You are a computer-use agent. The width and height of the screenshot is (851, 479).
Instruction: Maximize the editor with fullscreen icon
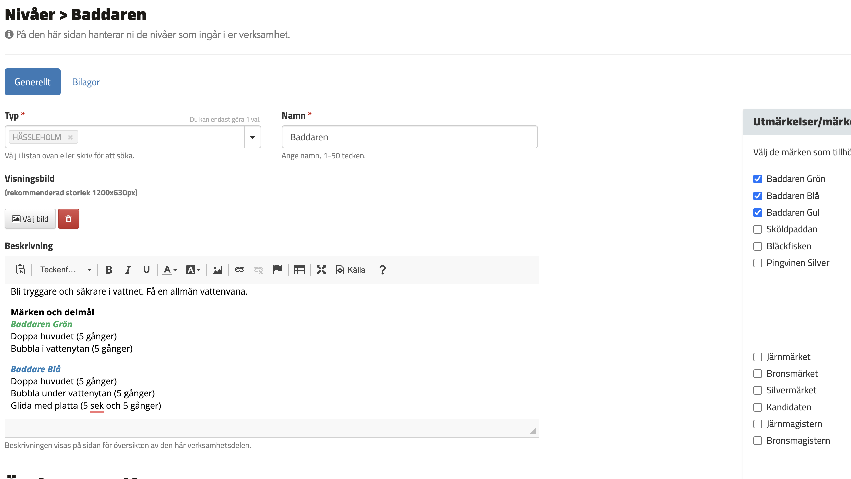point(321,270)
